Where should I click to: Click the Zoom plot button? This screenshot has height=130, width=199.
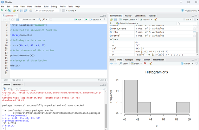124,63
